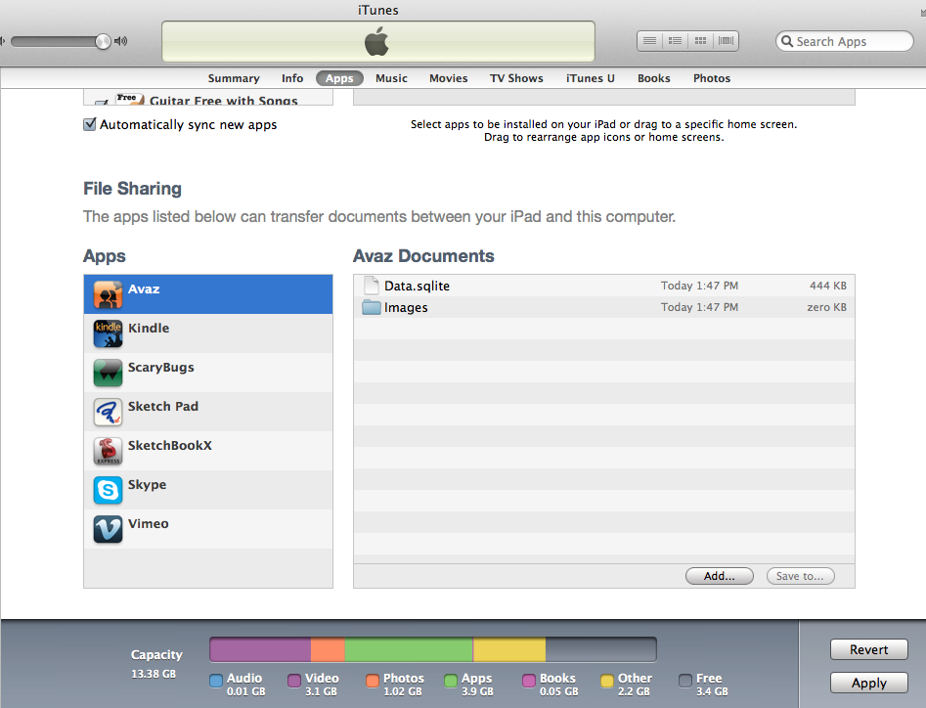This screenshot has height=708, width=926.
Task: Click the Sketch Pad app icon
Action: 108,412
